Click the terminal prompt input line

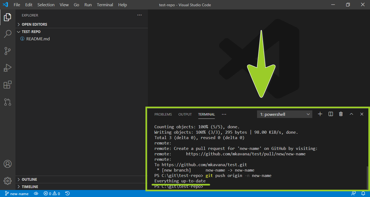179,186
